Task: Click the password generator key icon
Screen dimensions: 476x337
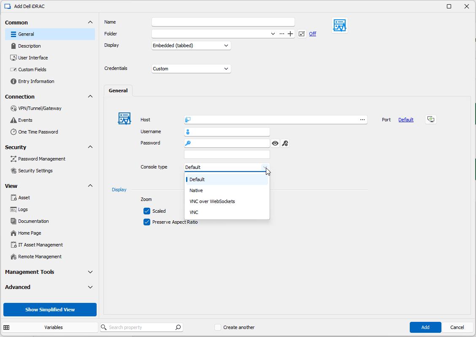Action: (x=285, y=143)
